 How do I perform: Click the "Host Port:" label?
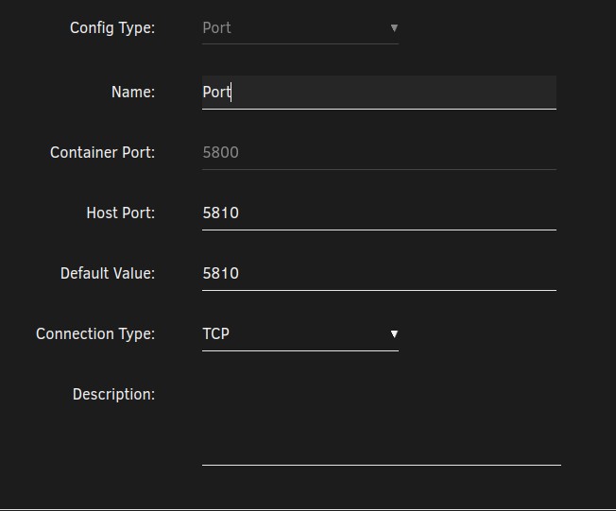[x=121, y=213]
